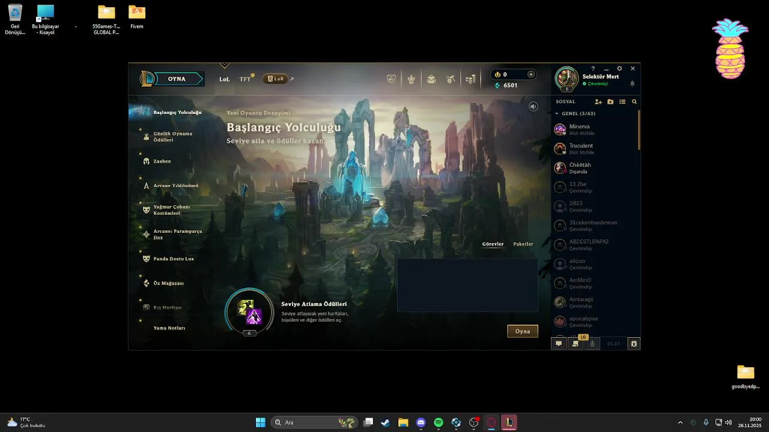
Task: Open Arcane Yıldönümü side menu item
Action: tap(175, 186)
